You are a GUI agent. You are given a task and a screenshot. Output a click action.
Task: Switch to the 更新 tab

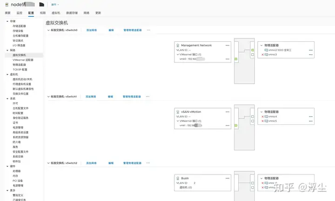[98, 13]
